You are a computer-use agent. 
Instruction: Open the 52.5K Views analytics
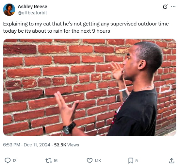pos(66,145)
